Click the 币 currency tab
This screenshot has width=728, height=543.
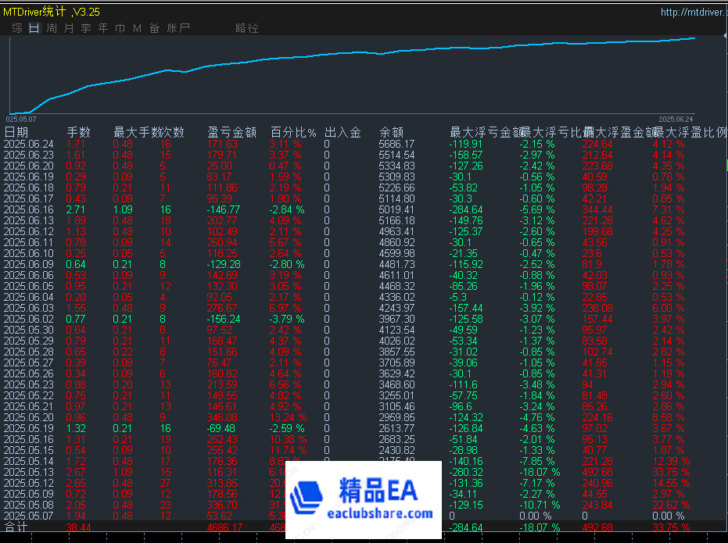pos(120,28)
